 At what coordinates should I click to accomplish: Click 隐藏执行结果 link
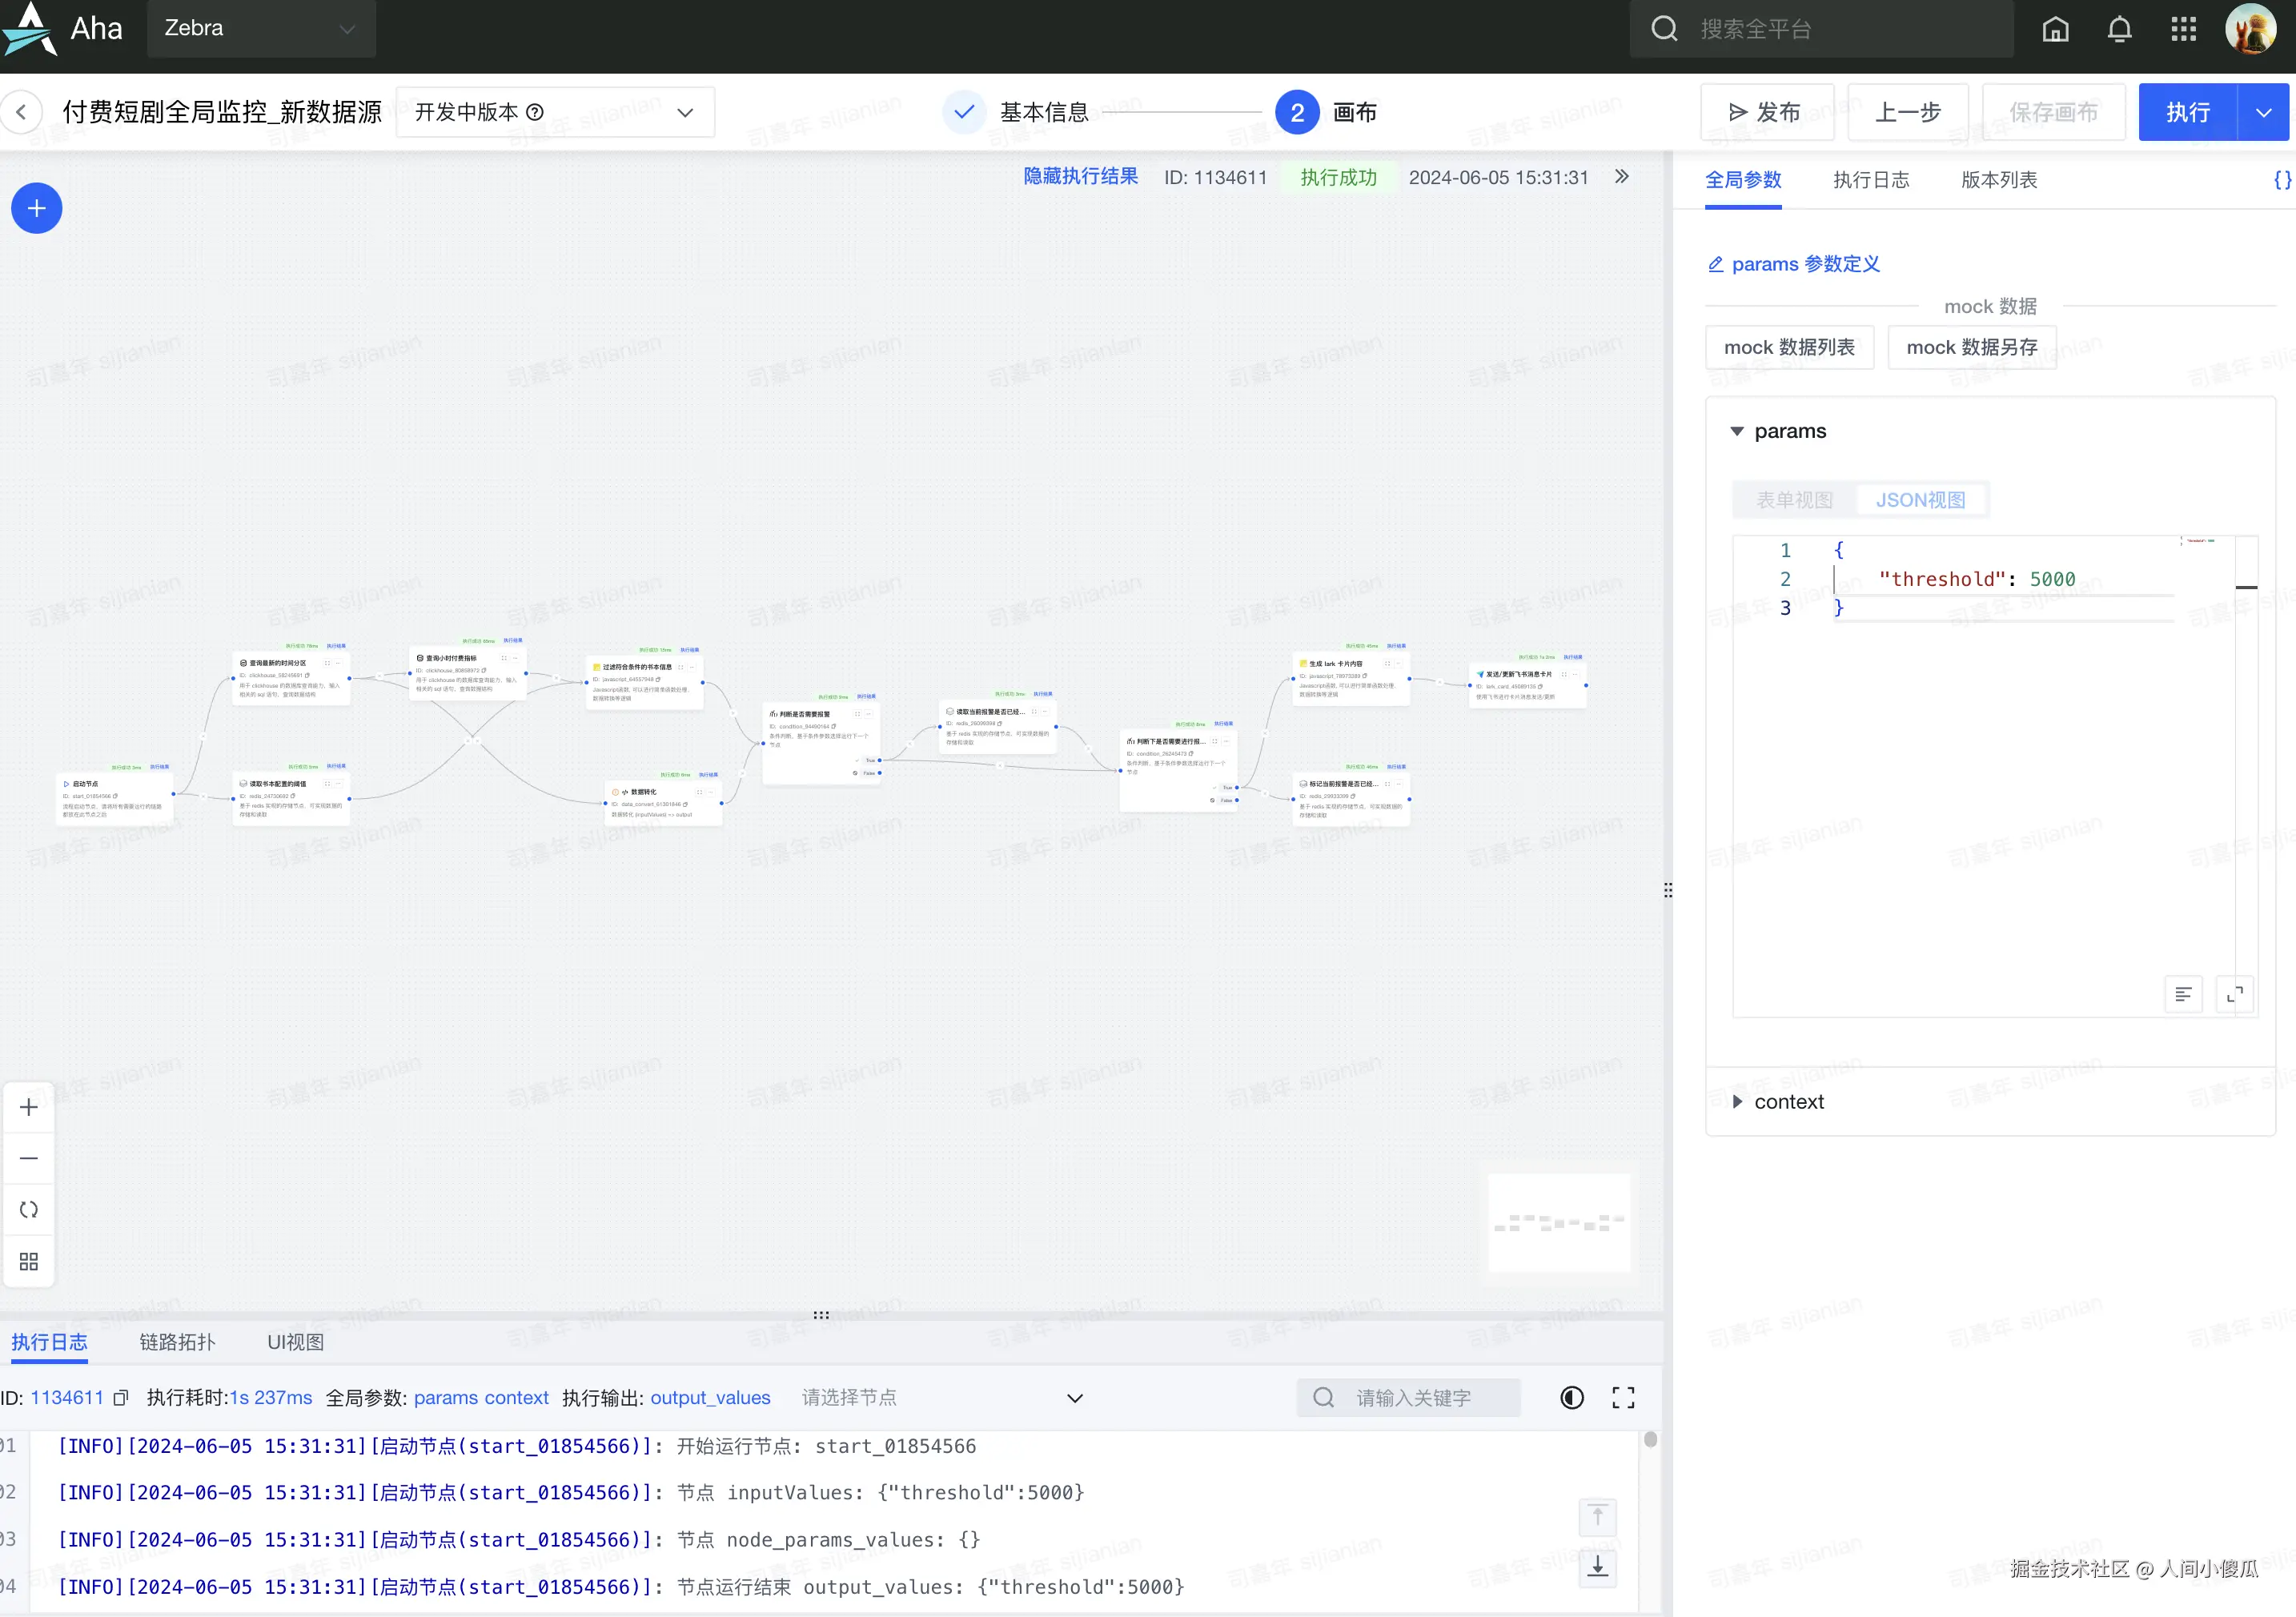pyautogui.click(x=1080, y=177)
